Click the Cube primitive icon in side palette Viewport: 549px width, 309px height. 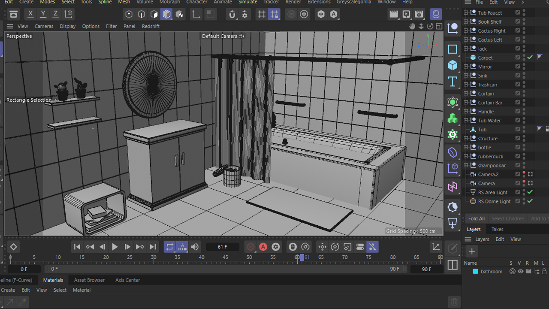pos(452,65)
